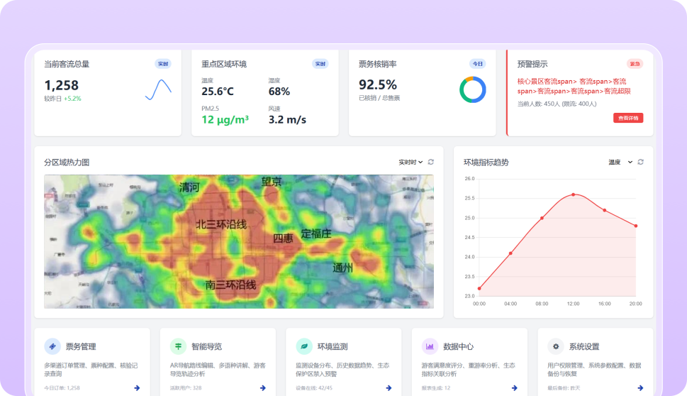
Task: Open the 智能导览 signpost icon
Action: [x=178, y=346]
